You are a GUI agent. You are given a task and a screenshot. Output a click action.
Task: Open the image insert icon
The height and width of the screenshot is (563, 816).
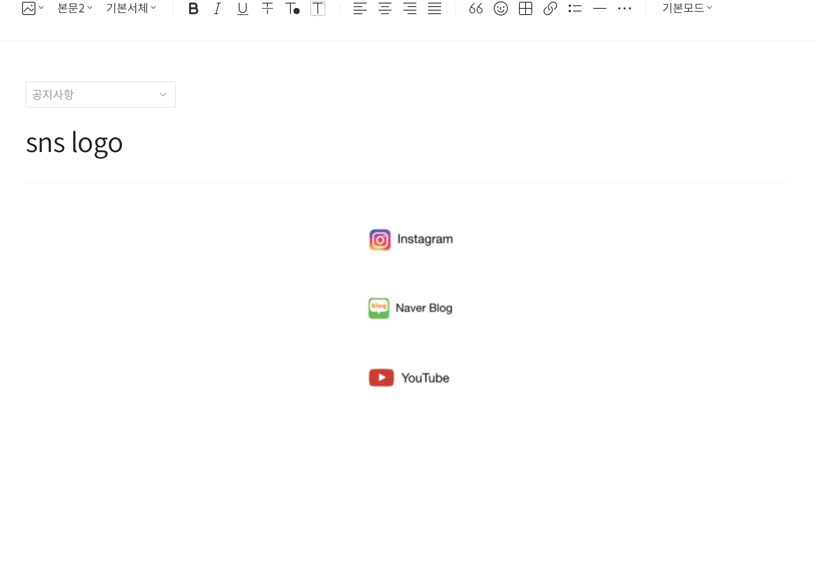click(29, 8)
